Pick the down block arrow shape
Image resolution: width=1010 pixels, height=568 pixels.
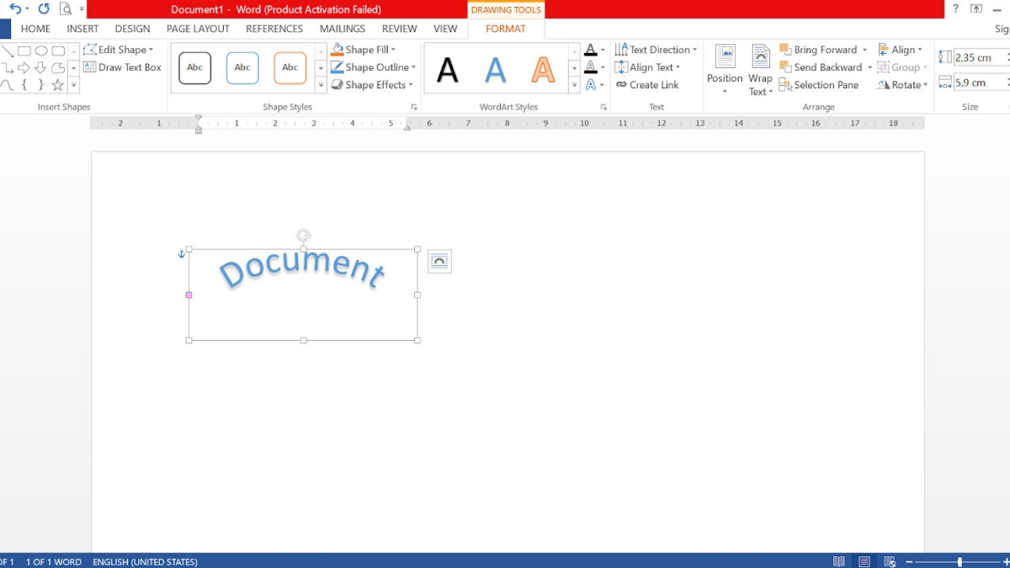tap(40, 67)
